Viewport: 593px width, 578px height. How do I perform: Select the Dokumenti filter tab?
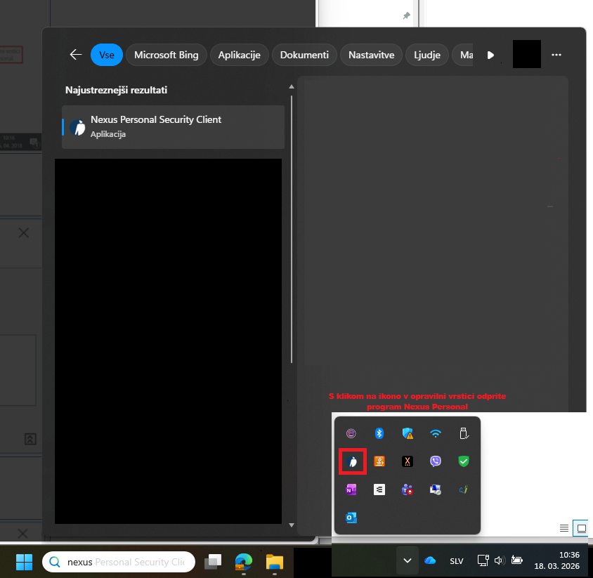tap(304, 55)
